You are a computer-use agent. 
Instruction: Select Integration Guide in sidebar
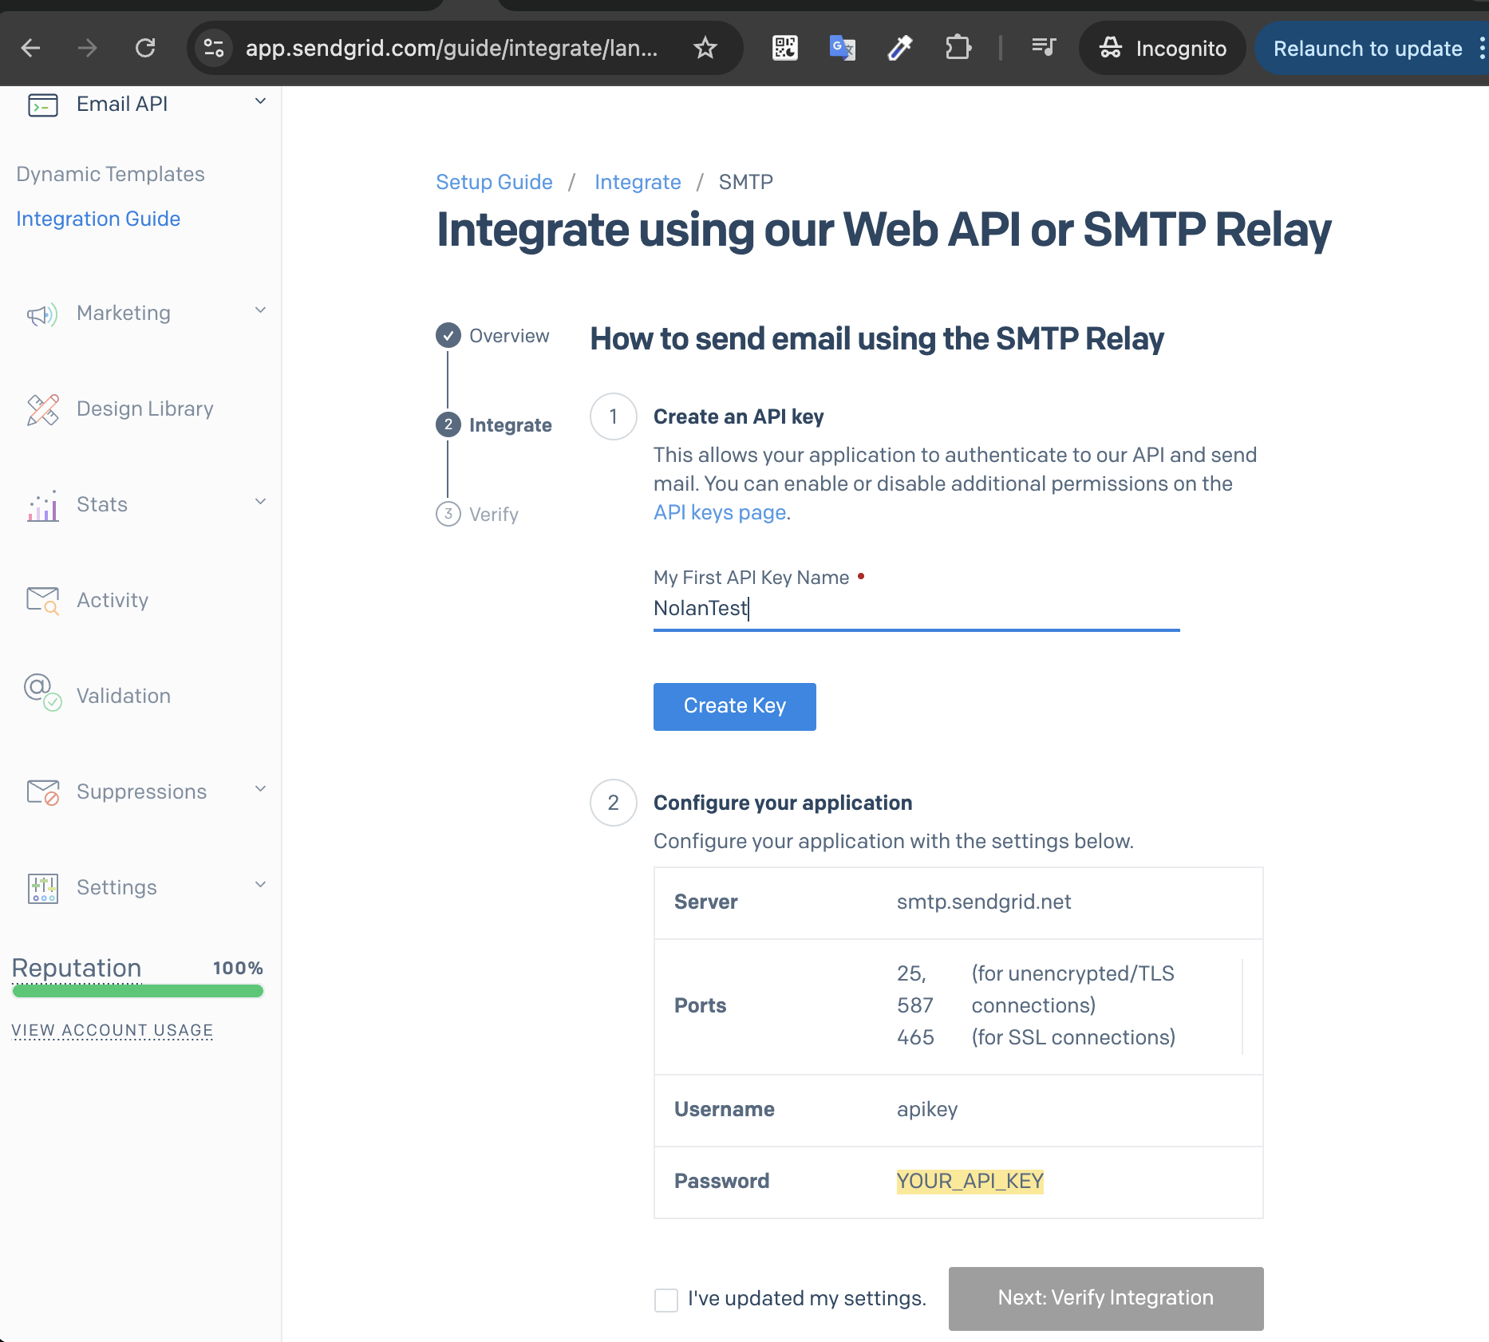point(98,219)
